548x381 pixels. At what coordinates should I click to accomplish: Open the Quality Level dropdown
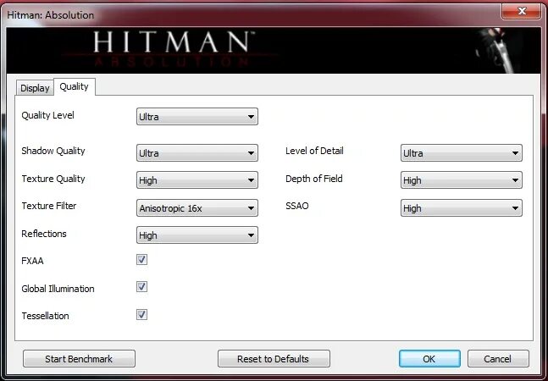(x=197, y=117)
